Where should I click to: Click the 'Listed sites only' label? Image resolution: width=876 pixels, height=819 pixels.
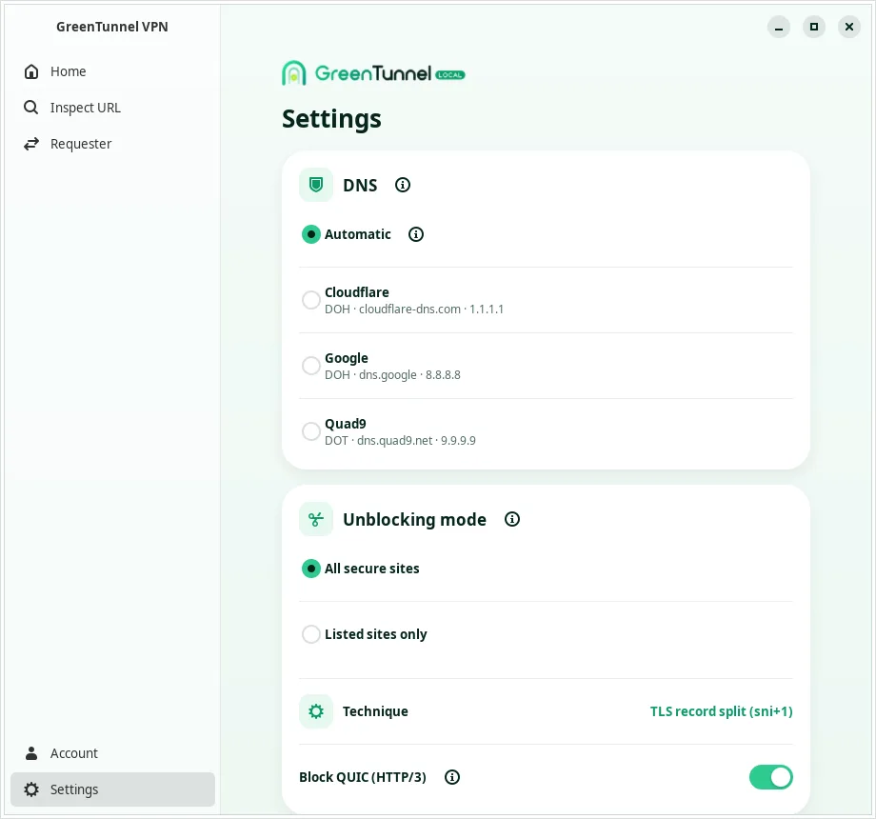click(375, 634)
